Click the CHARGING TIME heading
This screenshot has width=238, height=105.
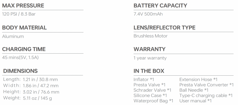point(24,49)
